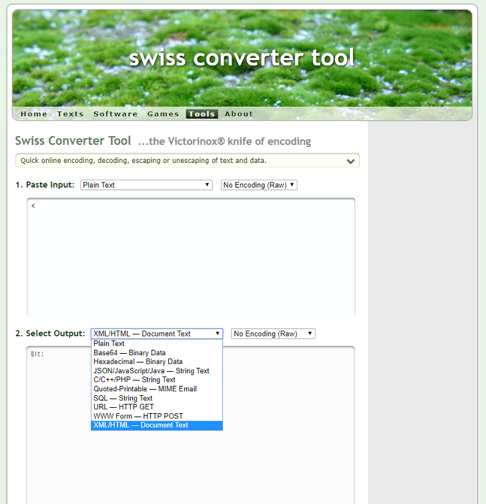
Task: Select Hexadecimal — Binary Data option
Action: click(157, 362)
